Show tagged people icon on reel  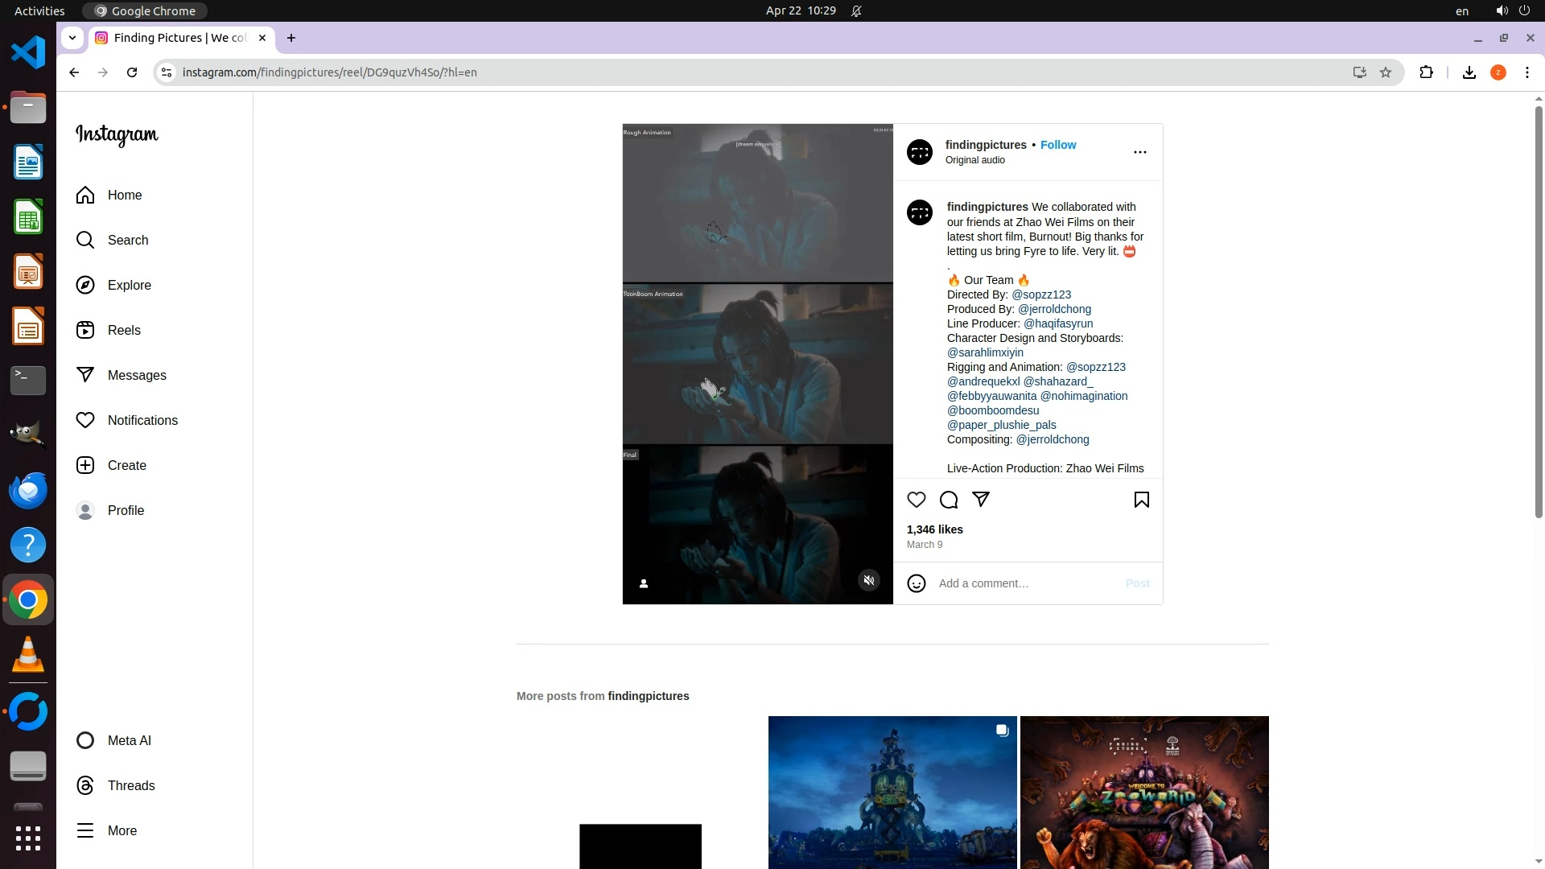644,583
